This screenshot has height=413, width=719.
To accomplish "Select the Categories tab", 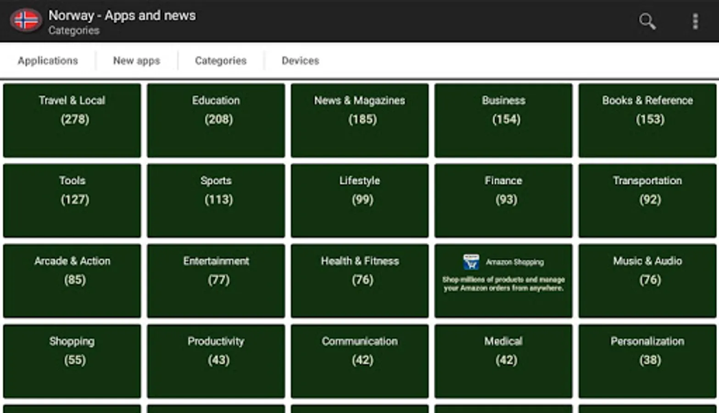I will (x=221, y=61).
